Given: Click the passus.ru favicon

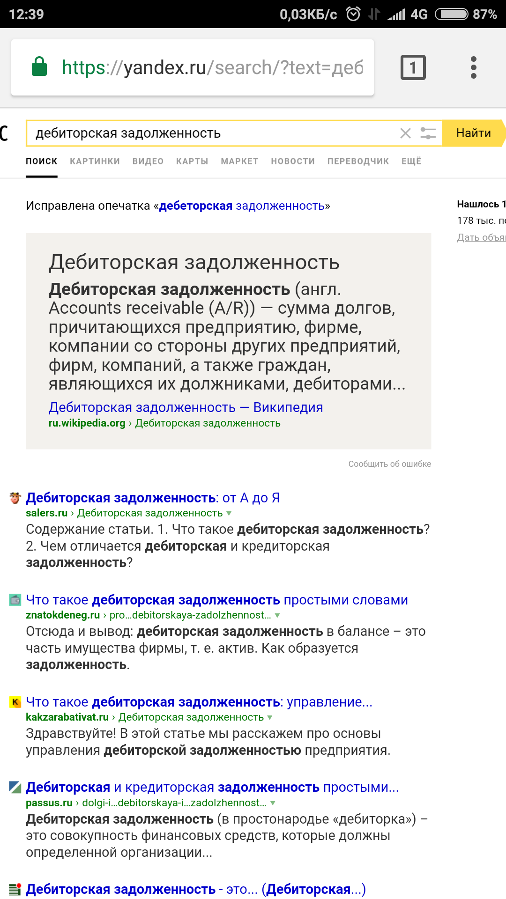Looking at the screenshot, I should 15,787.
